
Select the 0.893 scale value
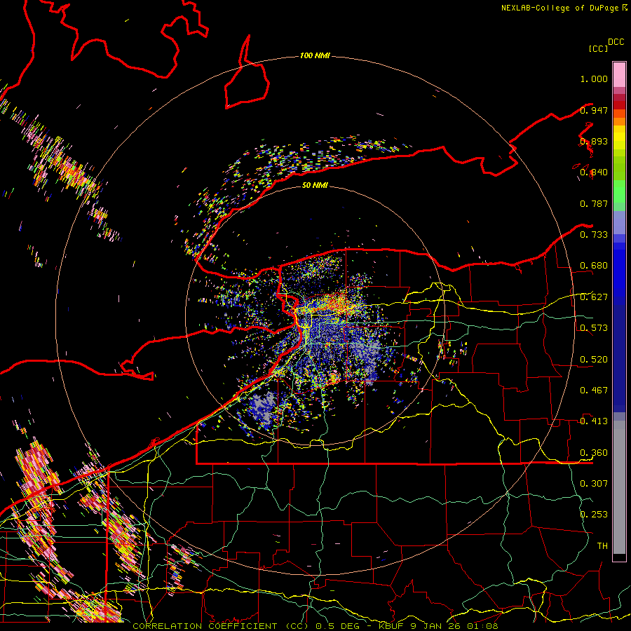594,141
